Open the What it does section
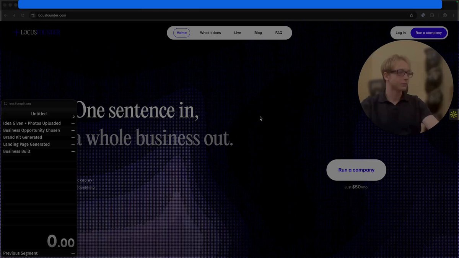The height and width of the screenshot is (258, 459). click(210, 33)
